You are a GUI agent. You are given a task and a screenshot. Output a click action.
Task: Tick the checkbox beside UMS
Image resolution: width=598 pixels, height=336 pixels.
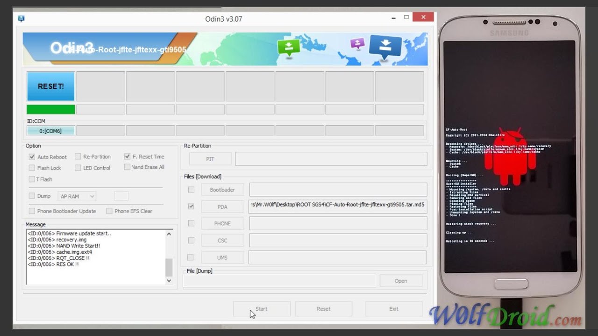coord(190,257)
